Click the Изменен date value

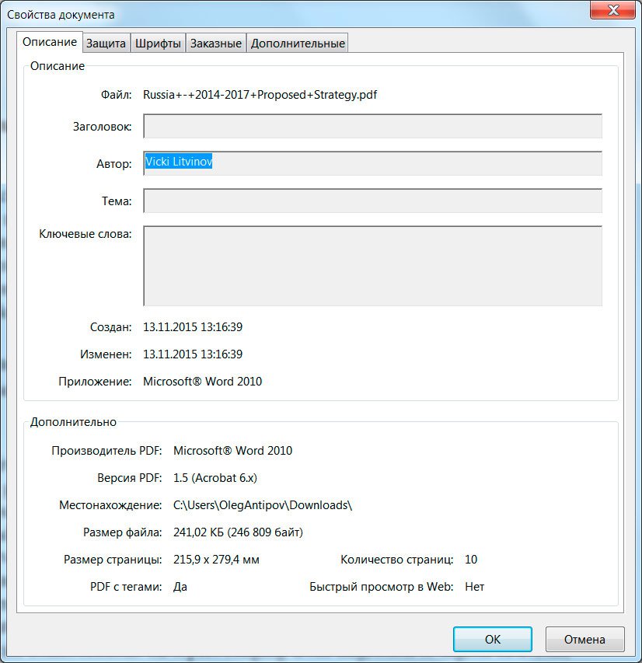point(193,354)
